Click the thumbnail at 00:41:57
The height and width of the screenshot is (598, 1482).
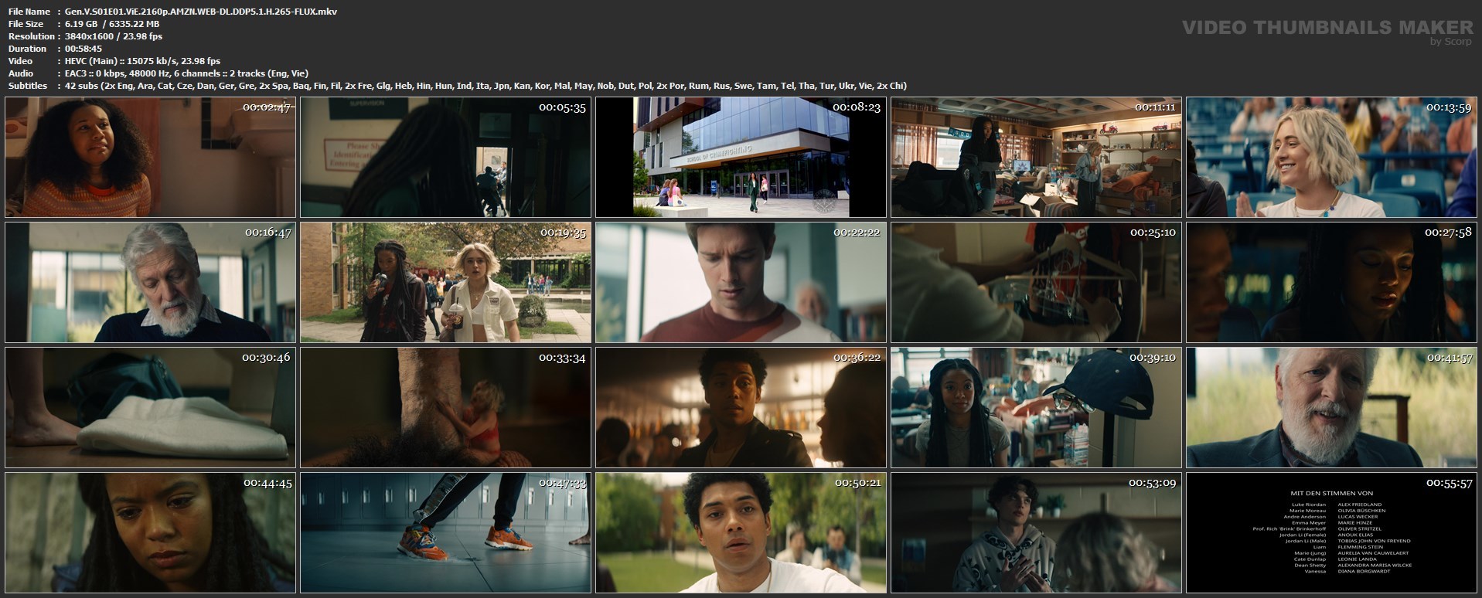point(1331,408)
